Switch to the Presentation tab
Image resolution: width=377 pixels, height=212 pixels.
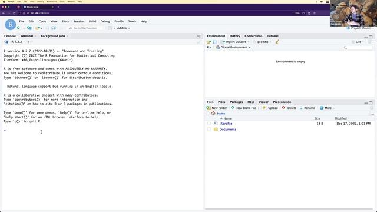pos(282,102)
